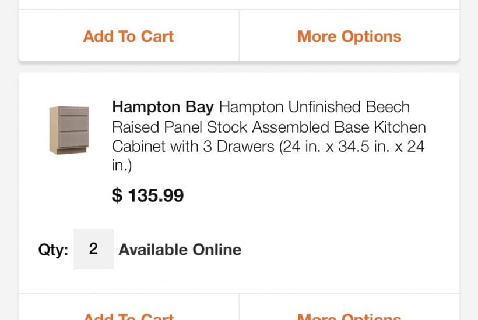
Task: Click the Qty: label beside the quantity box
Action: (53, 250)
